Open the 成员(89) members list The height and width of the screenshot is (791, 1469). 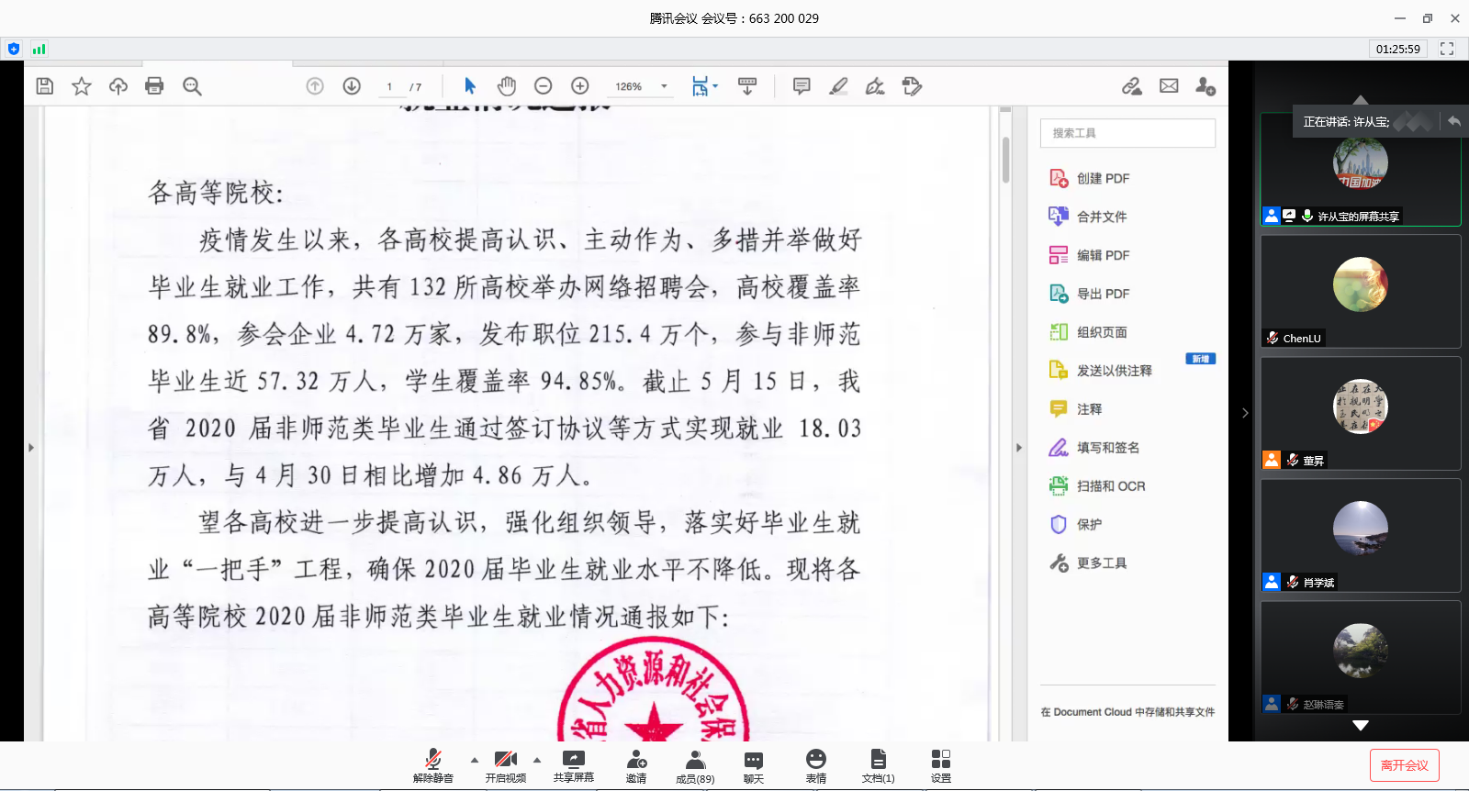[x=695, y=765]
